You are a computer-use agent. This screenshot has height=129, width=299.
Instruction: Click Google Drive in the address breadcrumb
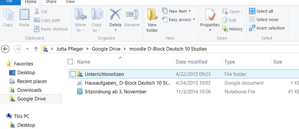point(106,49)
